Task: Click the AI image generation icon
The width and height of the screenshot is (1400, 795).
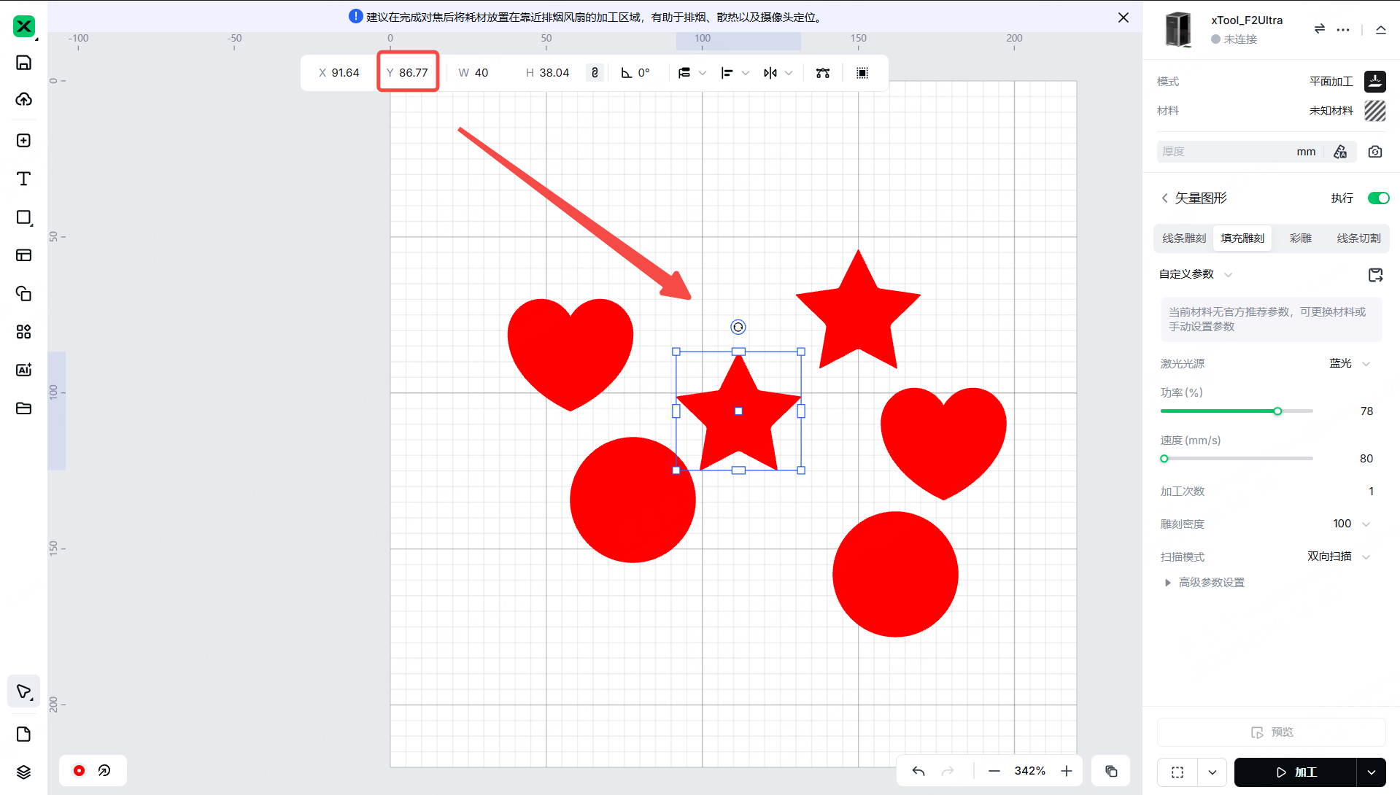Action: tap(23, 370)
